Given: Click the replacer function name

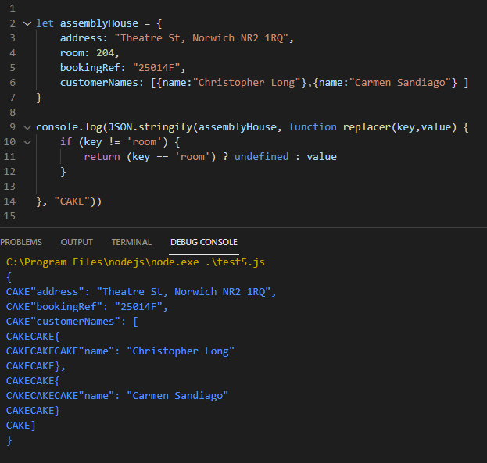Looking at the screenshot, I should pos(367,127).
